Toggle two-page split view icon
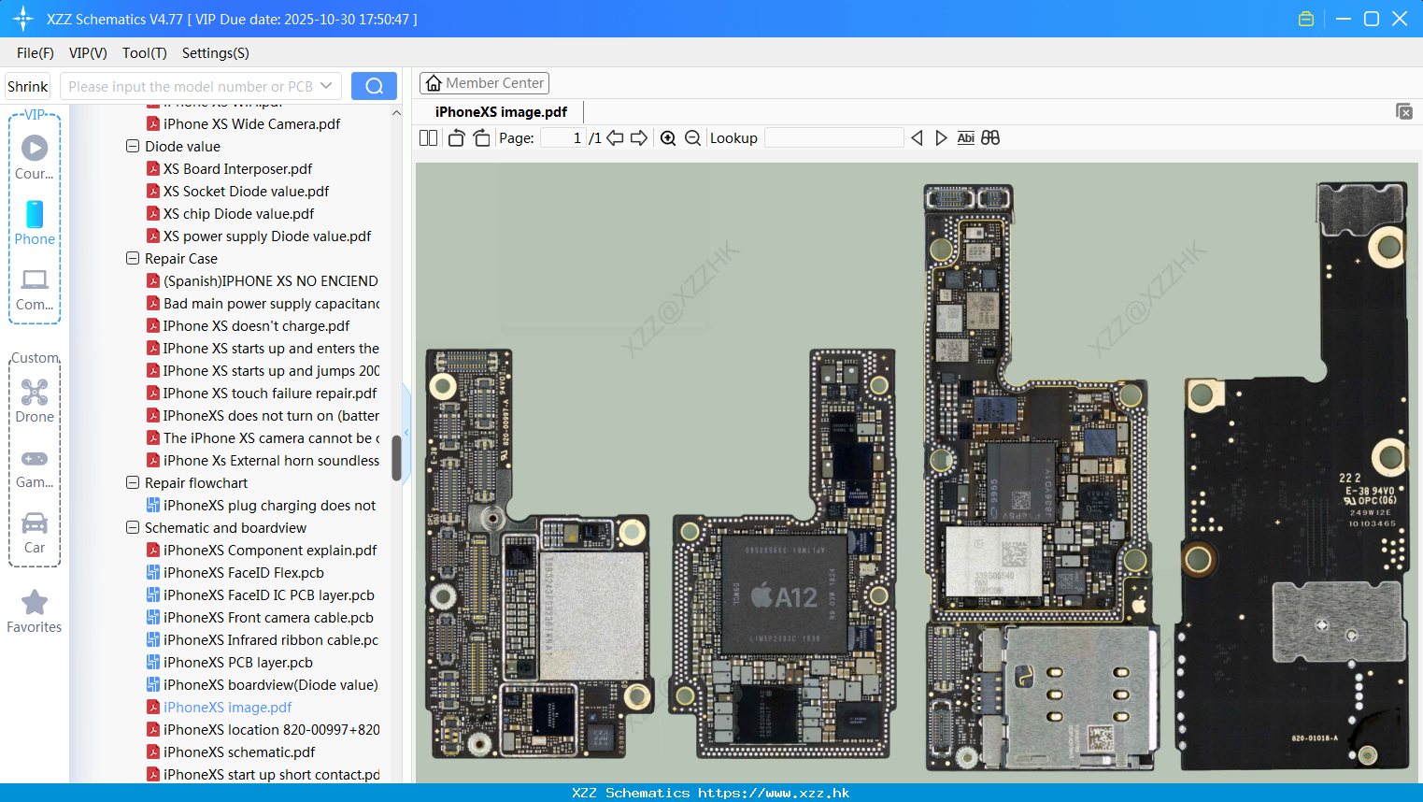The width and height of the screenshot is (1423, 802). [428, 137]
